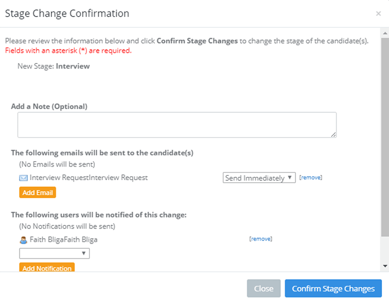389x304 pixels.
Task: Click the Stage Change Confirmation title
Action: pos(67,14)
